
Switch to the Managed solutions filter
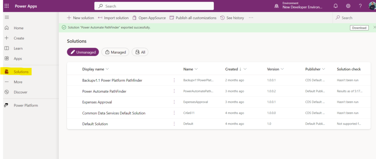(x=115, y=52)
